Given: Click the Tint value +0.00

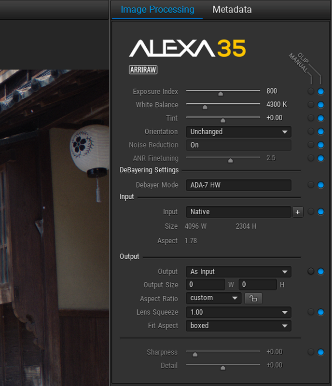Looking at the screenshot, I should 275,118.
